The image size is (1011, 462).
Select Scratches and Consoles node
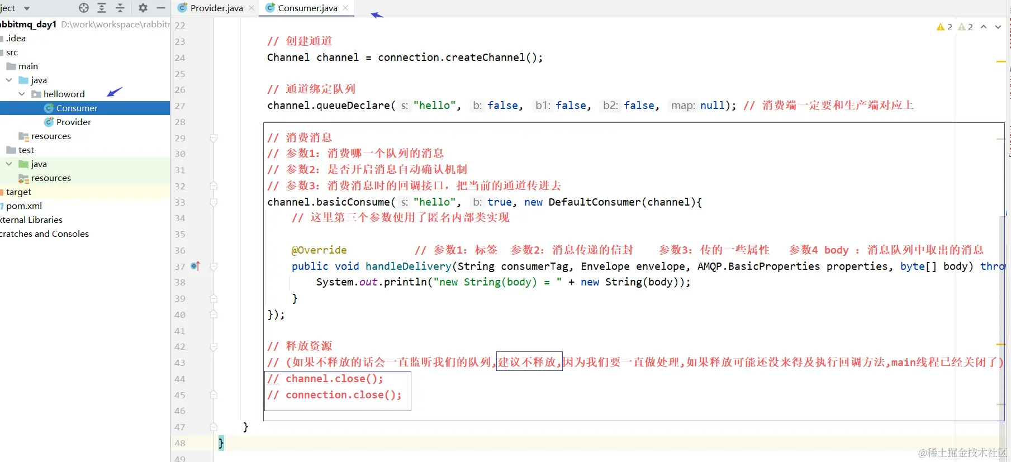44,234
